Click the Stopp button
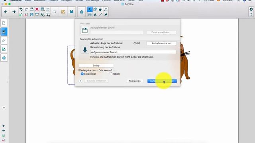255x143 pixels. click(96, 66)
